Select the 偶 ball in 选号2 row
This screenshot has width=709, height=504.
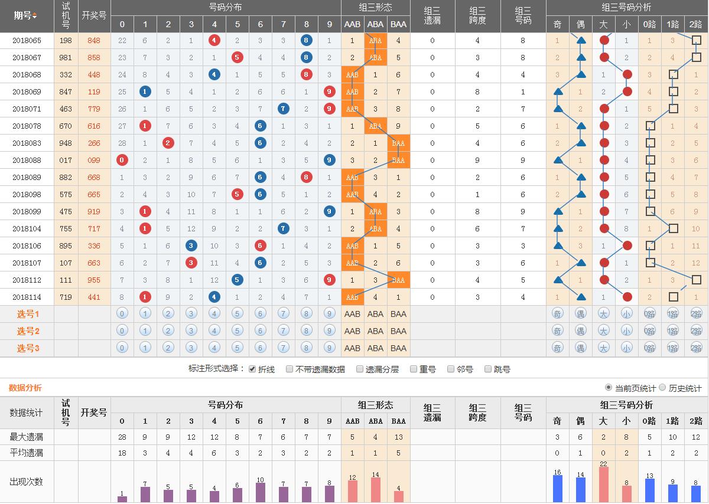tap(580, 331)
